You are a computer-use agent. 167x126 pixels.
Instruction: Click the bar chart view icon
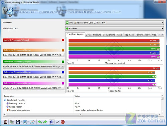25,122
